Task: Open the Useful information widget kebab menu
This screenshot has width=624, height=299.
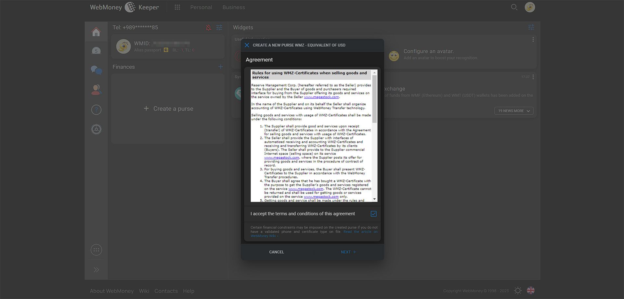Action: (x=533, y=39)
